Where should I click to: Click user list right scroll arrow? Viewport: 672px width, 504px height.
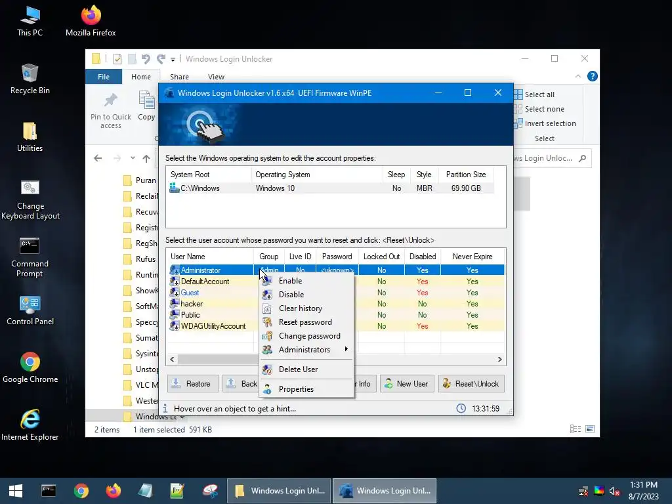(499, 359)
